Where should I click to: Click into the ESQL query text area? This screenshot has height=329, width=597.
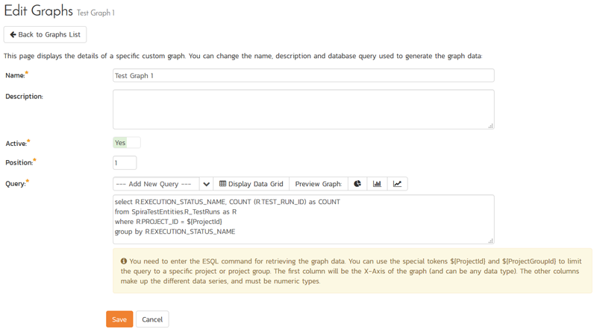point(303,219)
